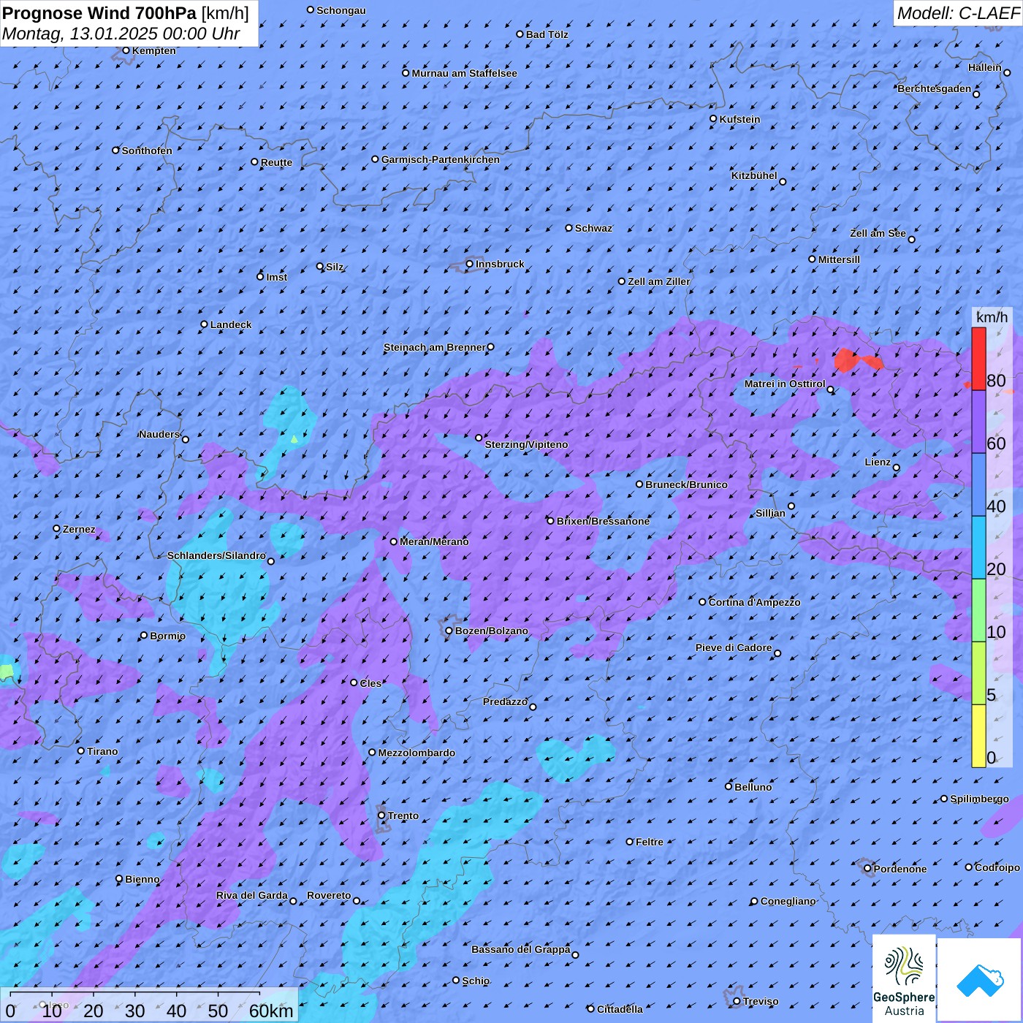The height and width of the screenshot is (1023, 1023).
Task: Click the 'Bienno' label
Action: point(142,879)
